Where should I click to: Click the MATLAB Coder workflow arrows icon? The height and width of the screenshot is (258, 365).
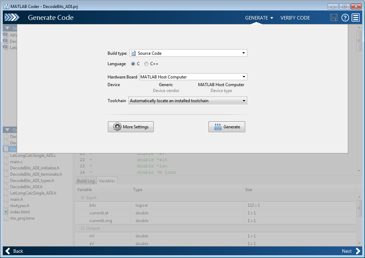12,17
